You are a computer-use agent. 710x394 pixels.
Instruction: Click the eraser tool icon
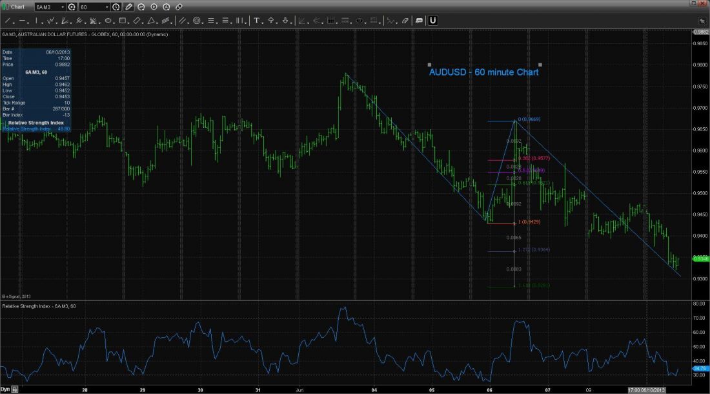[x=405, y=21]
